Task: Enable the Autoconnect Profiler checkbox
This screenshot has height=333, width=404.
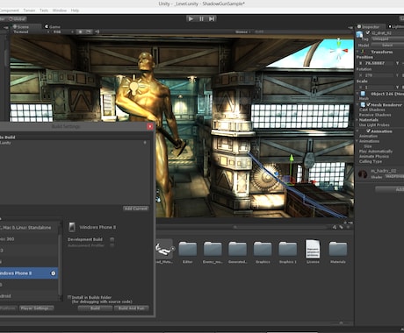Action: 112,245
